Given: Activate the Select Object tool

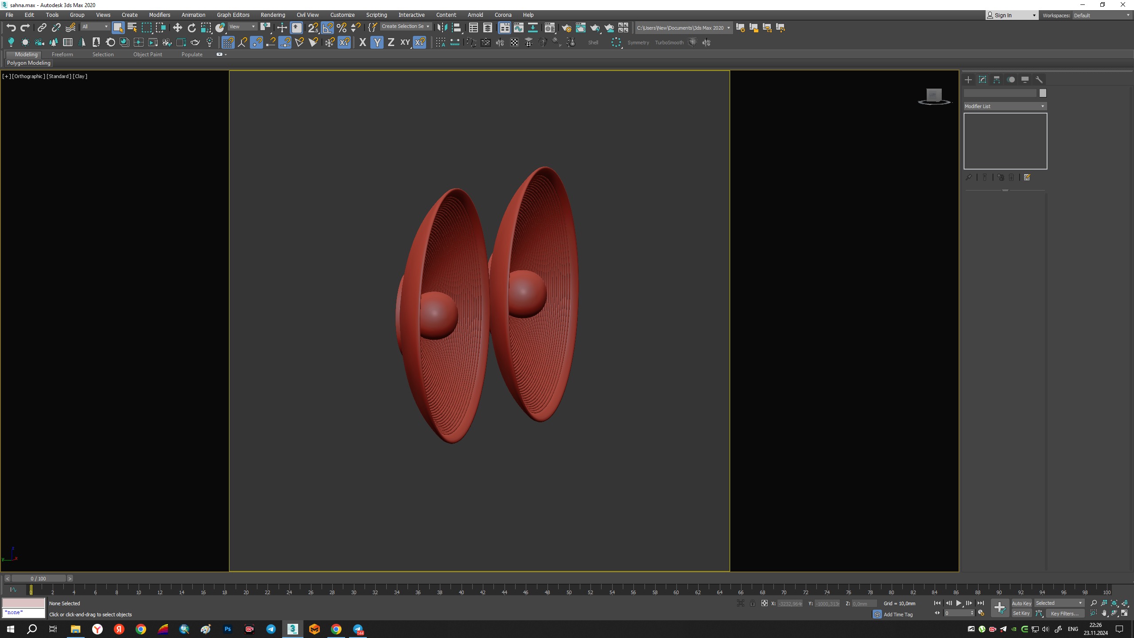Looking at the screenshot, I should point(118,28).
